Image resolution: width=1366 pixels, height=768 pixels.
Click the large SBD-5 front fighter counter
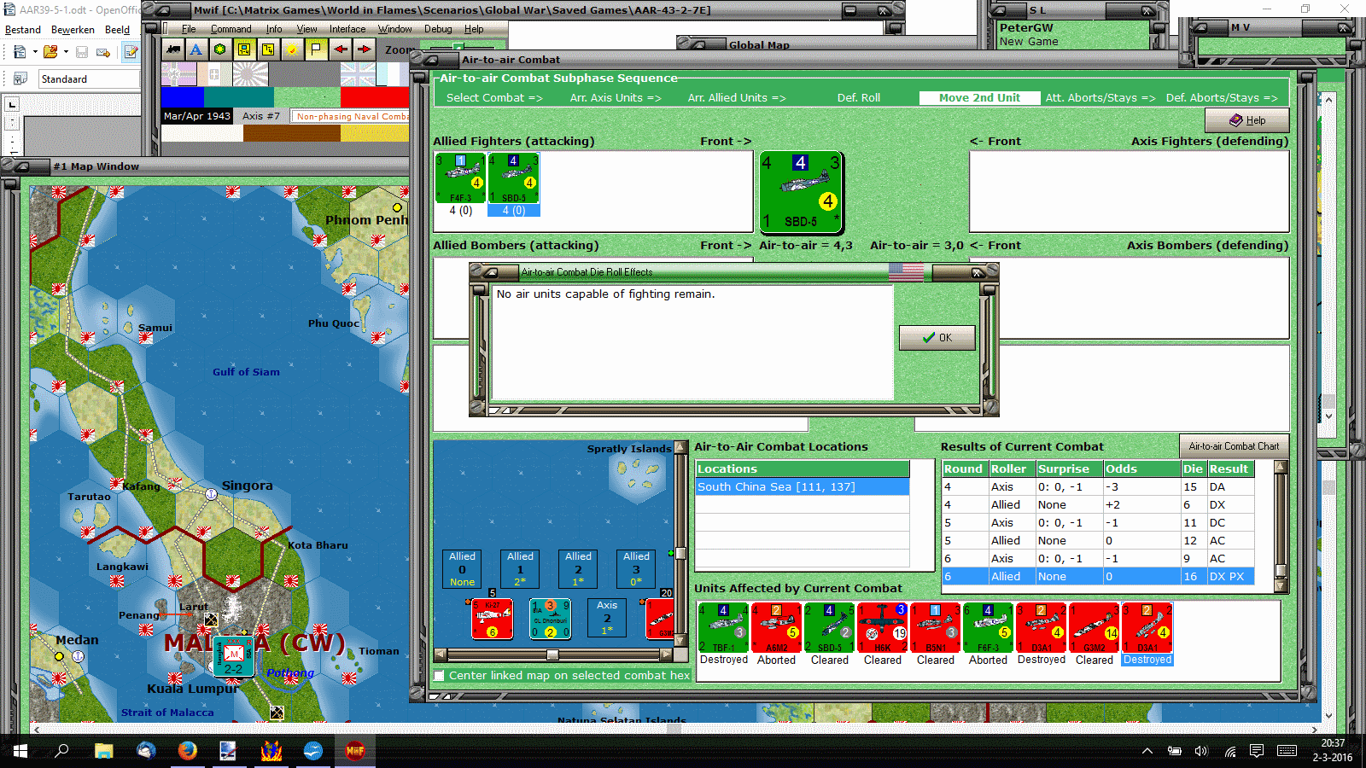(x=801, y=193)
